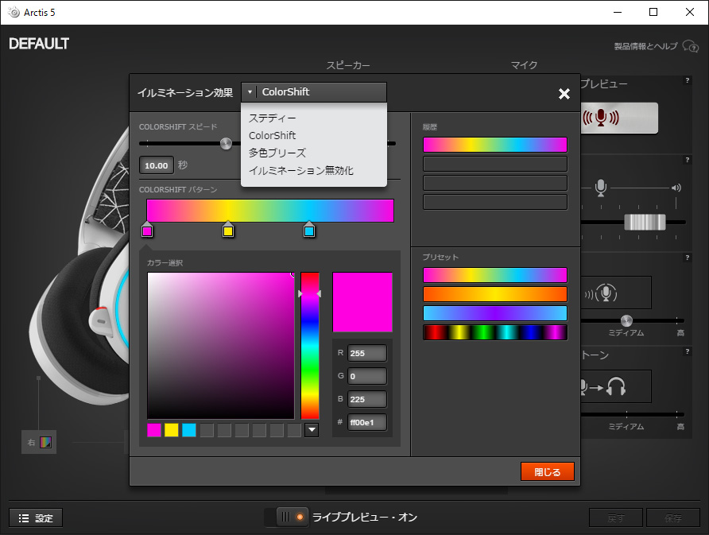This screenshot has width=709, height=535.
Task: Pick the cyan saved color swatch
Action: (x=189, y=430)
